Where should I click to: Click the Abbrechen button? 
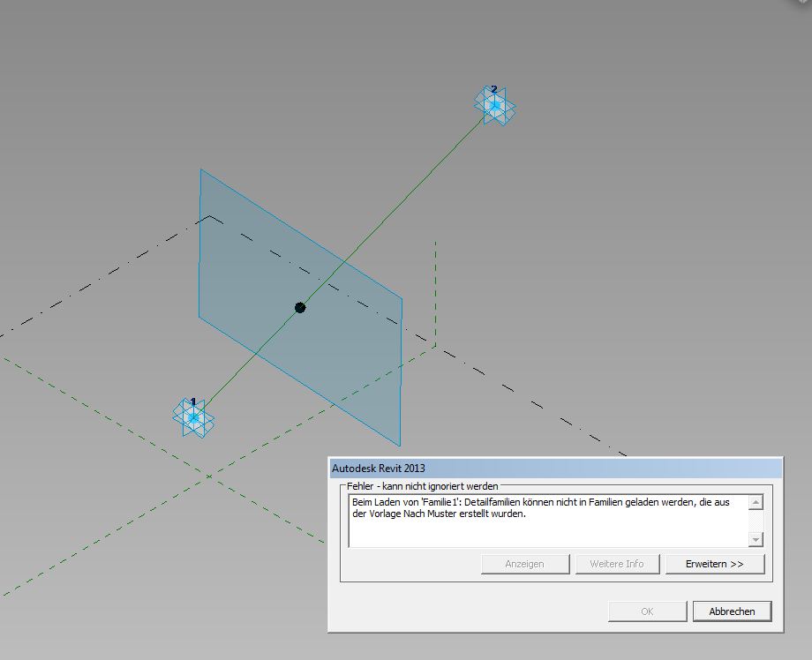732,611
